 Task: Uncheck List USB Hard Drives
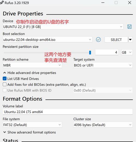(5, 79)
